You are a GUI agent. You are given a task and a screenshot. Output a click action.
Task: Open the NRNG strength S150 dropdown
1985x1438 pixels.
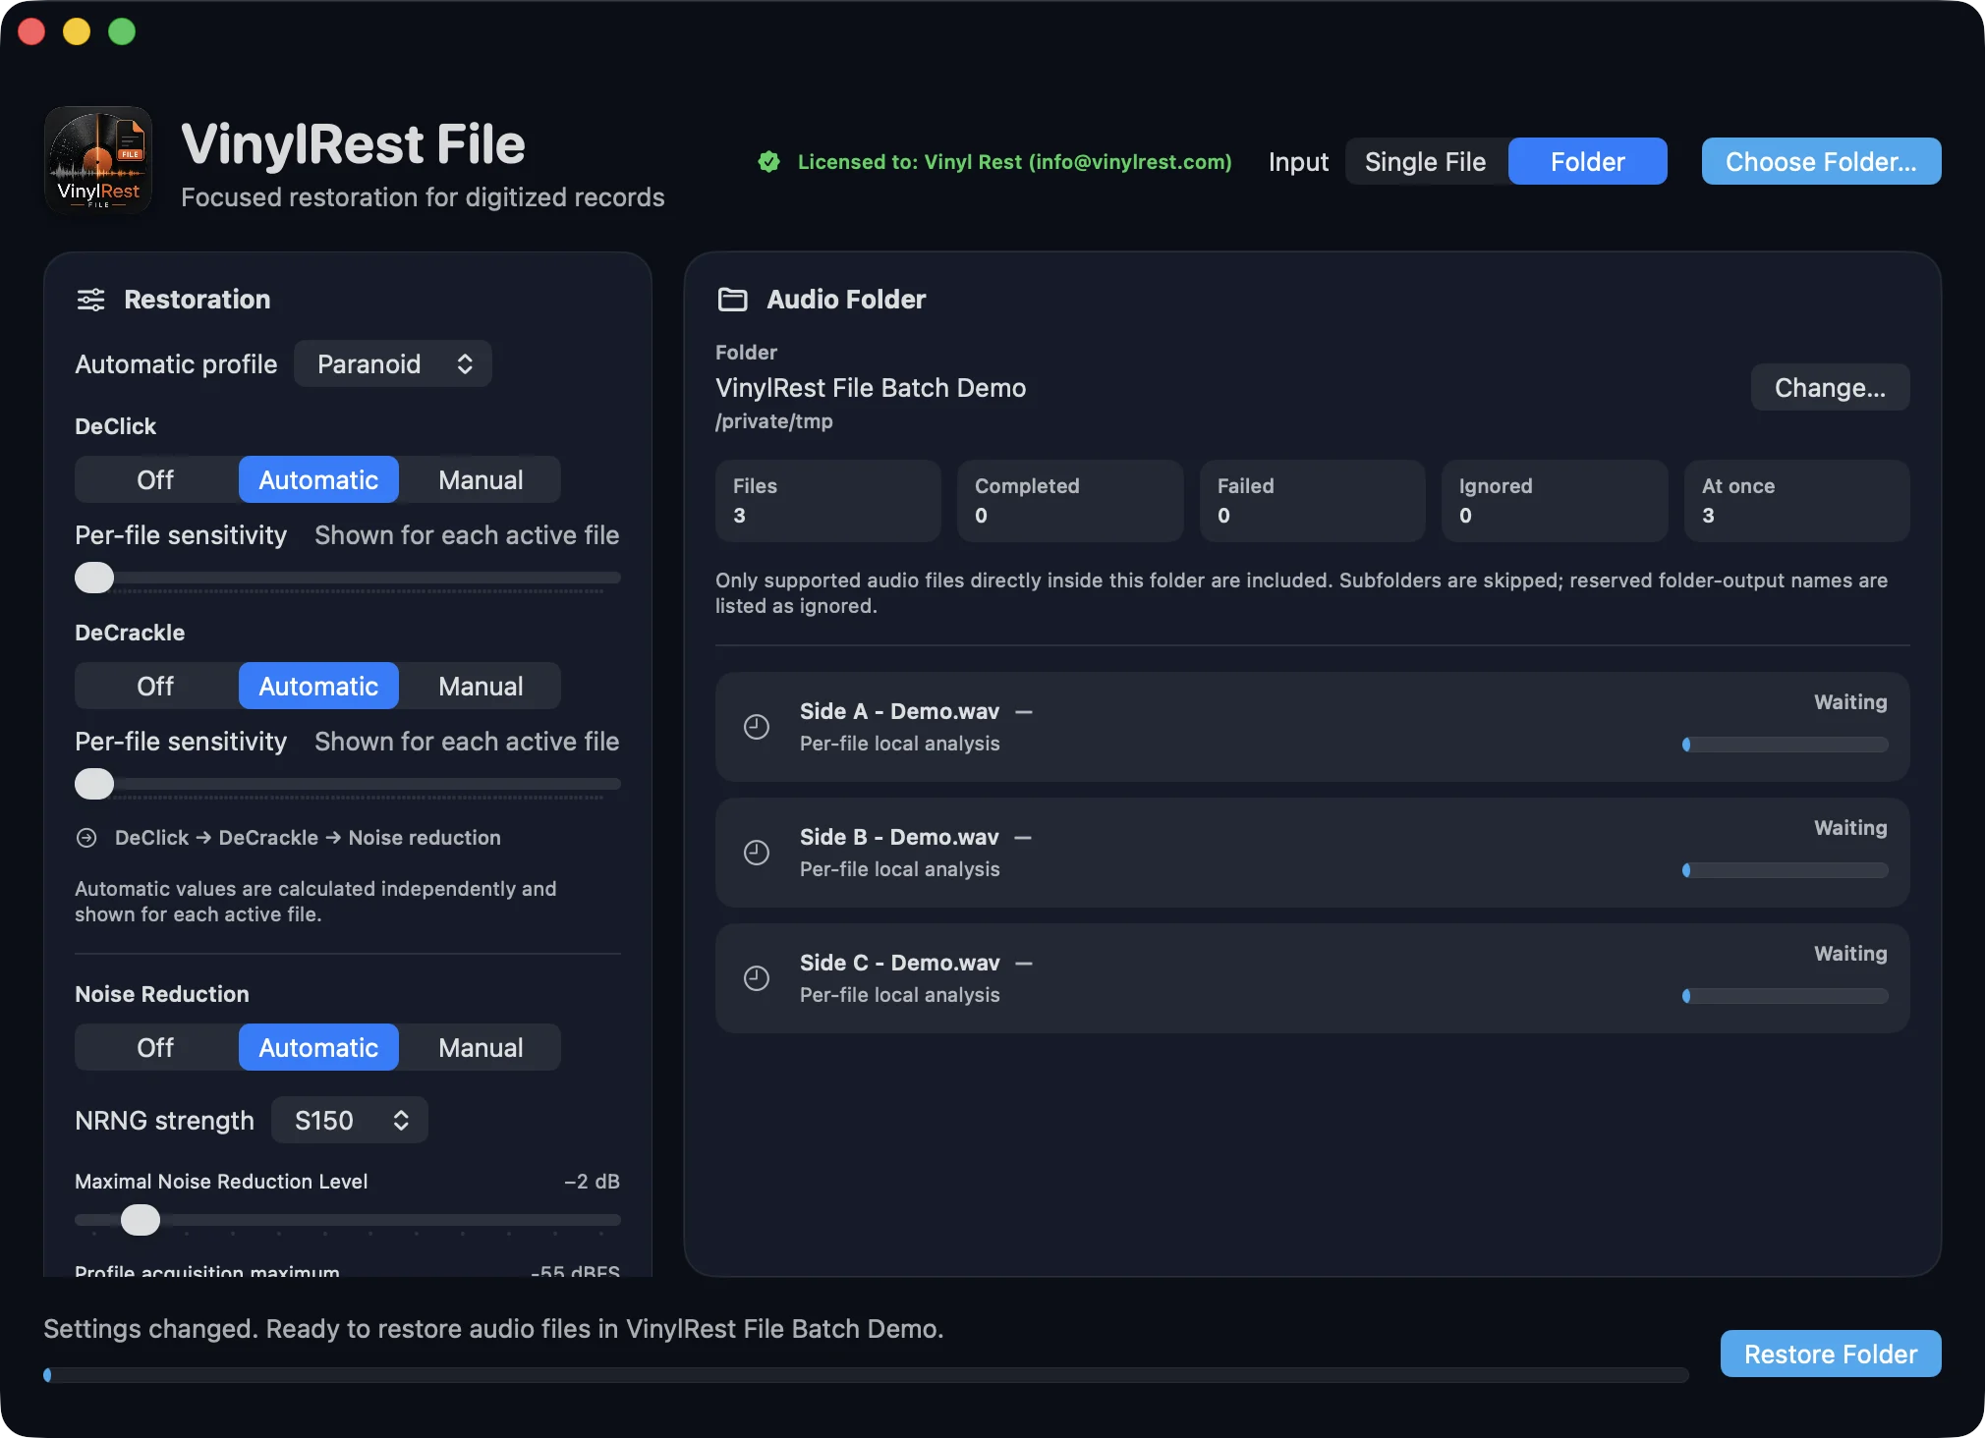350,1120
